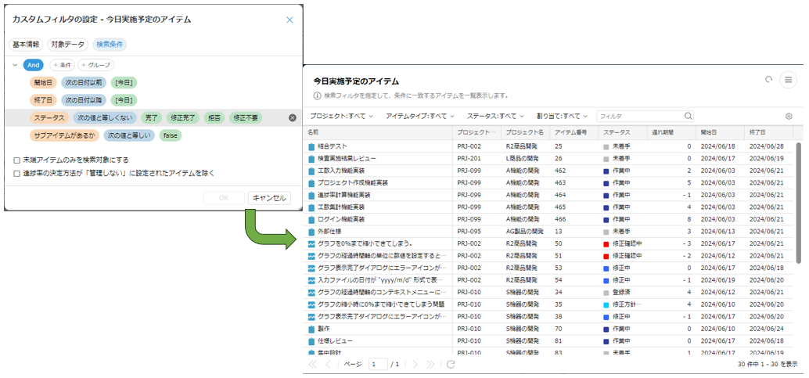Switch to the 基本情報 tab
This screenshot has height=378, width=809.
[x=26, y=45]
